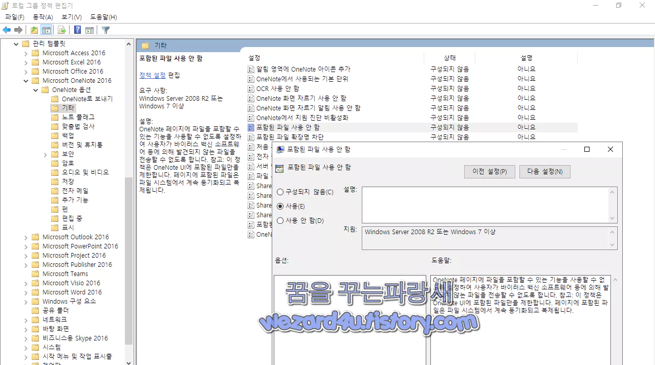Maximize the 포함된 파일 사용 안 함 dialog
Image resolution: width=655 pixels, height=365 pixels.
587,149
